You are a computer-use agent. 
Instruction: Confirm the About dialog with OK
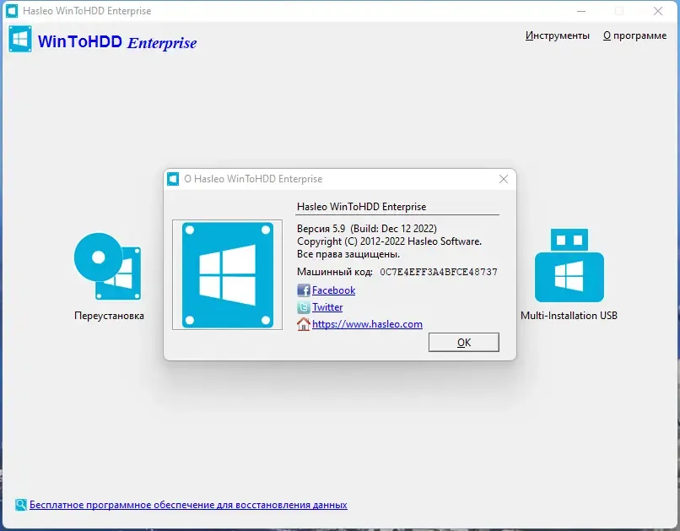click(x=464, y=342)
